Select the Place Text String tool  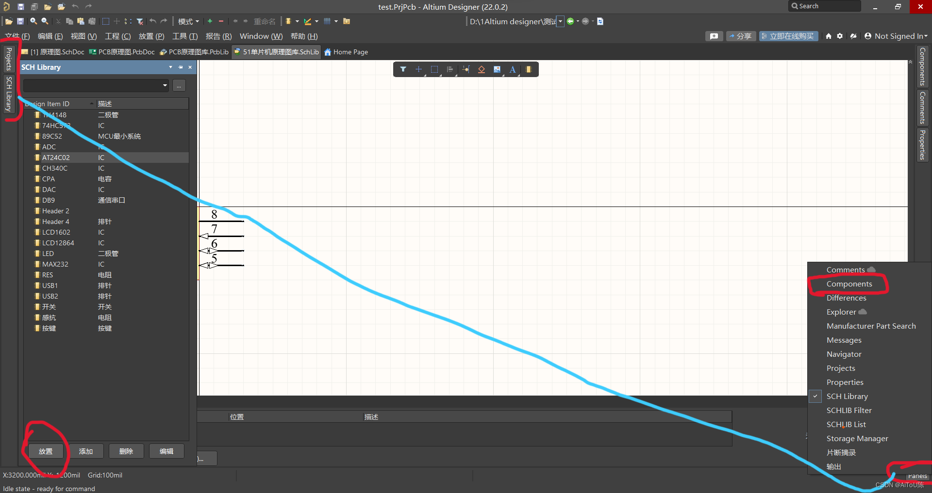coord(512,69)
